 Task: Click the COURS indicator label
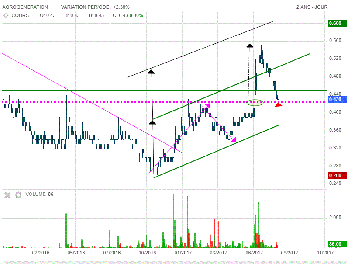coord(20,15)
